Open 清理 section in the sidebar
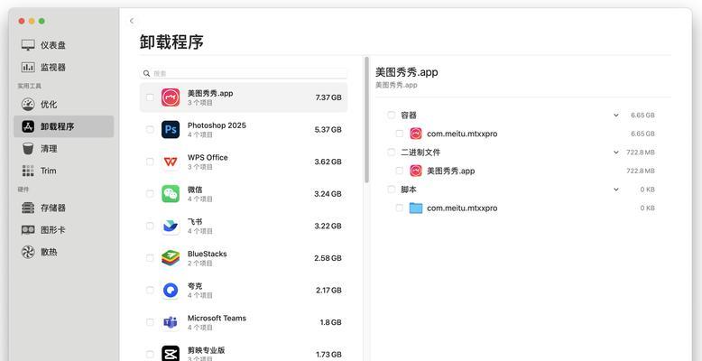702x361 pixels. click(x=63, y=148)
